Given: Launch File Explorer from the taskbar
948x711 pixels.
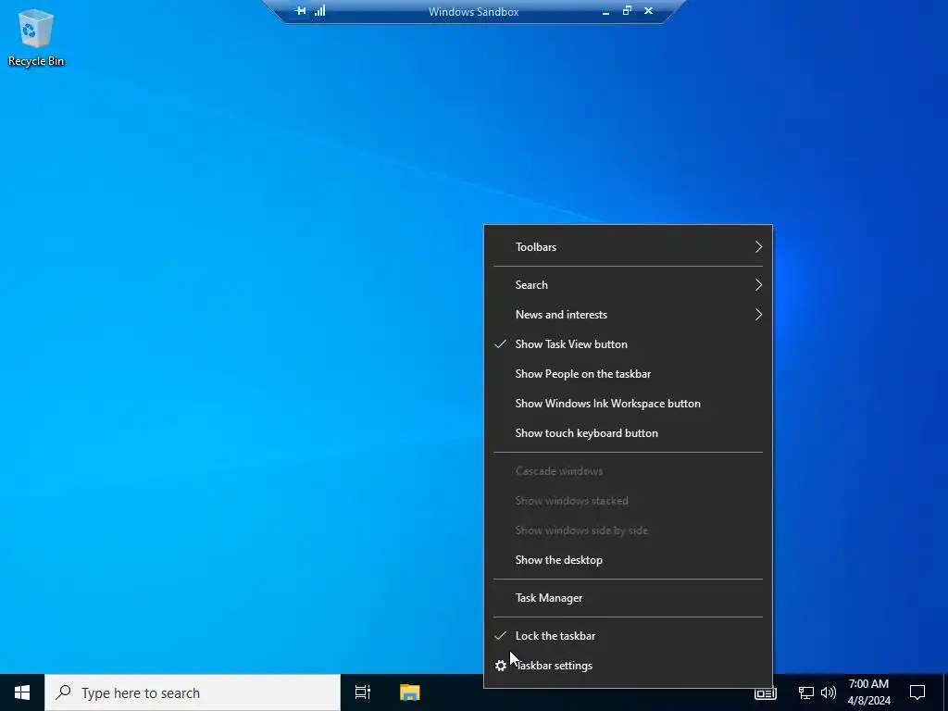Looking at the screenshot, I should point(409,692).
